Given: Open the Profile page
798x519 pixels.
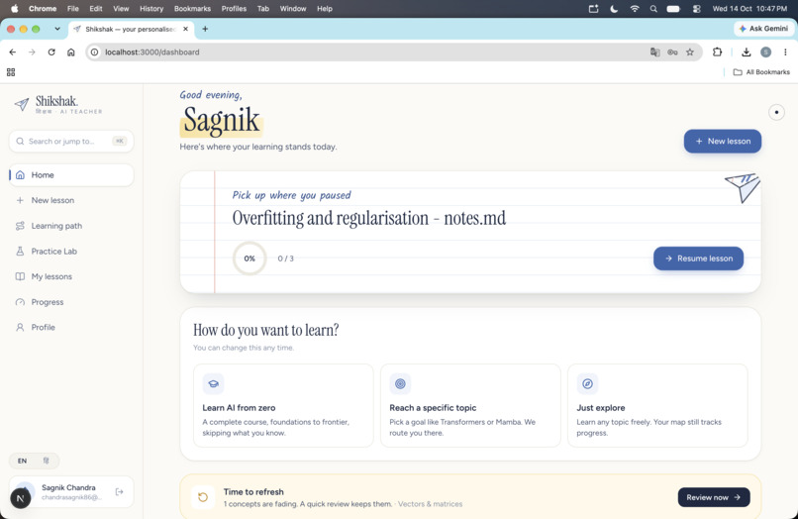Looking at the screenshot, I should click(71, 327).
